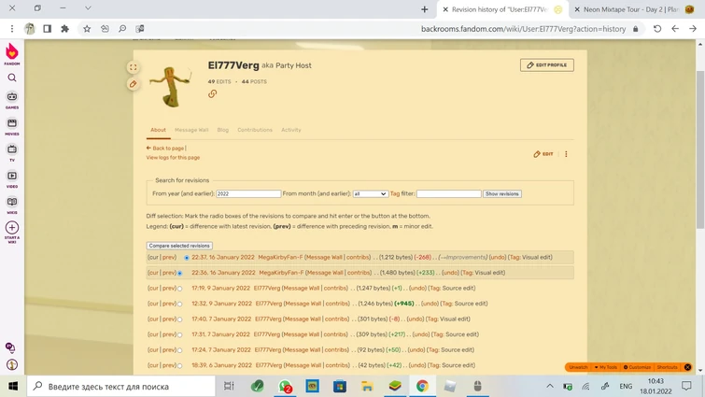Follow the Back to page link
This screenshot has height=397, width=705.
(165, 148)
